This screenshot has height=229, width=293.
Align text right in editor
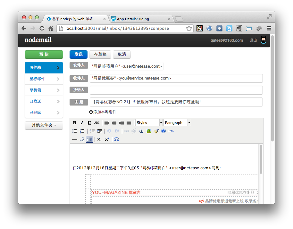pos(121,123)
